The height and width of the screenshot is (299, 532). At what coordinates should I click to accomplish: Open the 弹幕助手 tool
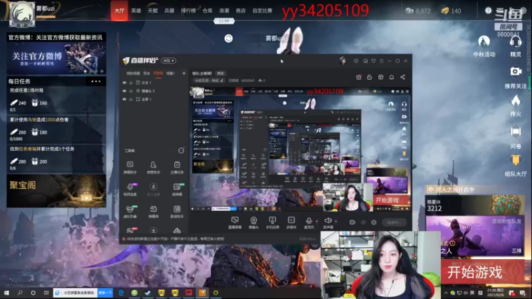tap(130, 167)
